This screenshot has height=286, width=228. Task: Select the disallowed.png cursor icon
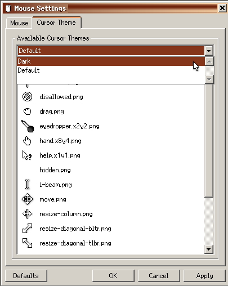(x=27, y=97)
